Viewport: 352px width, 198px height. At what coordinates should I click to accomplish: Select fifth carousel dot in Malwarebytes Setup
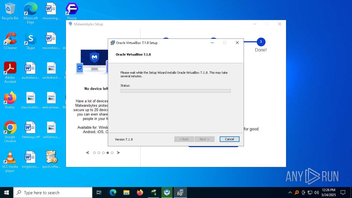coord(112,153)
